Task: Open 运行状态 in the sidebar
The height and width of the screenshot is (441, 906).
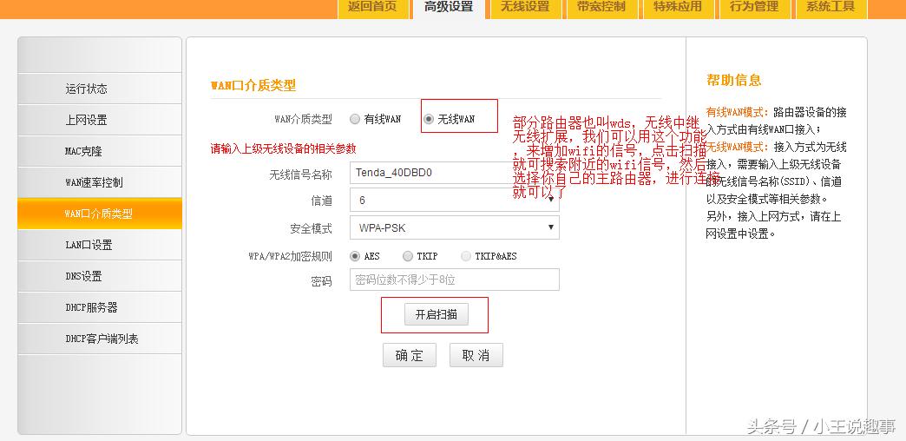Action: tap(100, 89)
